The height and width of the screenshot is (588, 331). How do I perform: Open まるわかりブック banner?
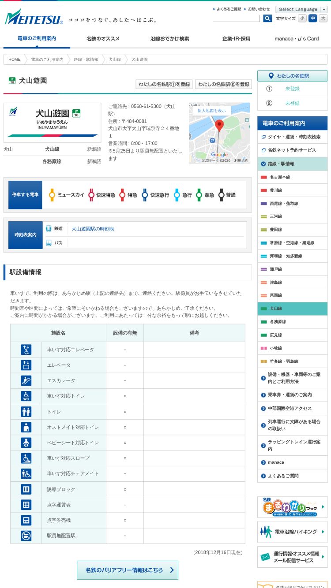click(293, 507)
